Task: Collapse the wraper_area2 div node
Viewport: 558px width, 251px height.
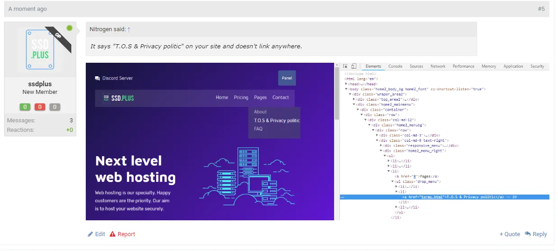Action: (350, 94)
